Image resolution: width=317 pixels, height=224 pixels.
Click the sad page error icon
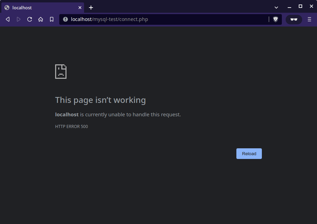[x=61, y=71]
